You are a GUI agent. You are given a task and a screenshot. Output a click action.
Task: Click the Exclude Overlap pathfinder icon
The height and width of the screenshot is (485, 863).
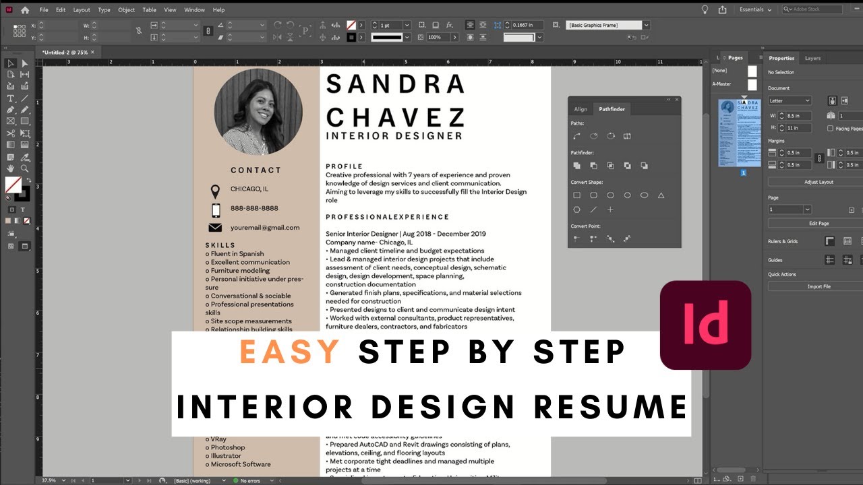pyautogui.click(x=628, y=166)
